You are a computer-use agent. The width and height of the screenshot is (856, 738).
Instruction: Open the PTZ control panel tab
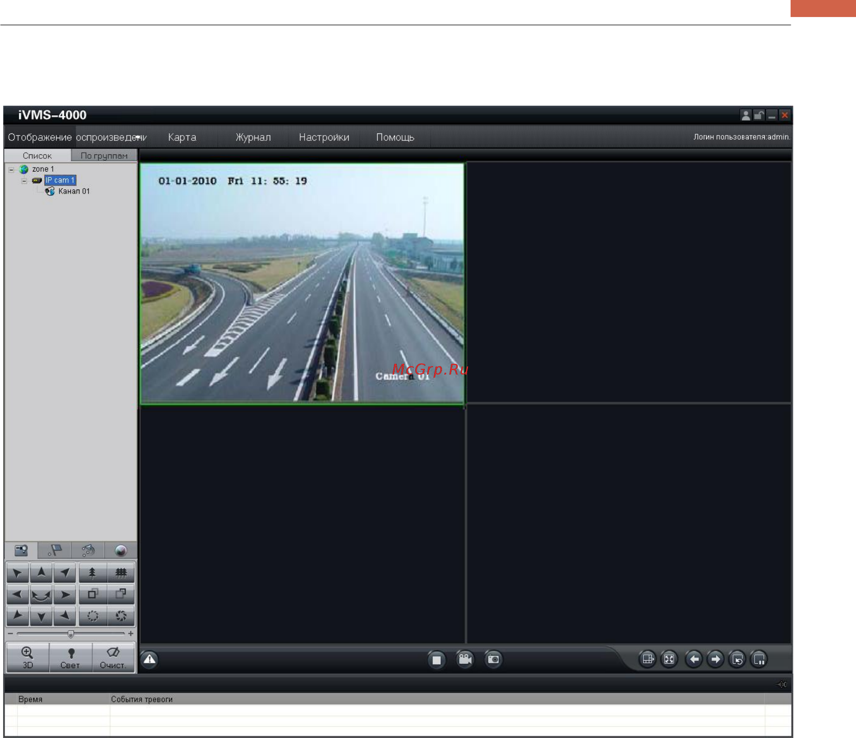pyautogui.click(x=21, y=550)
